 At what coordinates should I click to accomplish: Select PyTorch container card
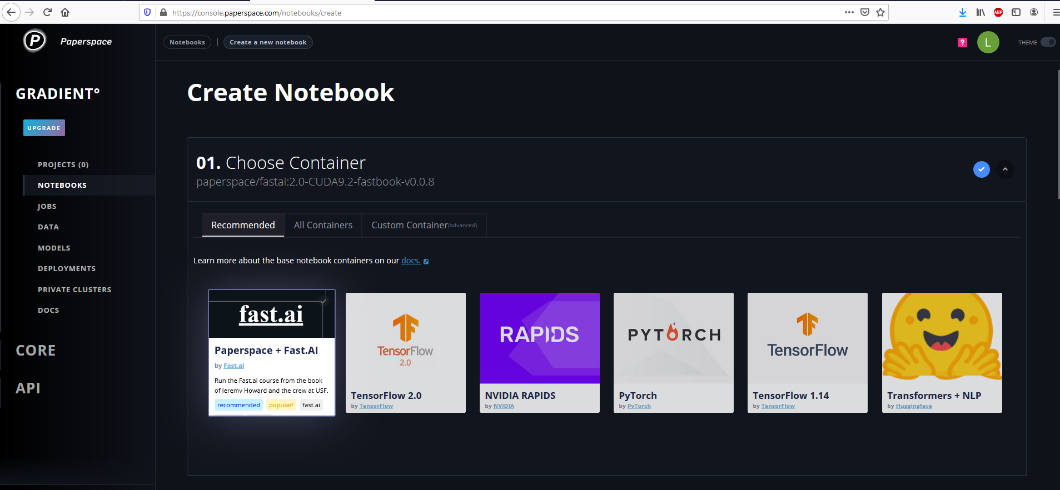click(x=674, y=353)
